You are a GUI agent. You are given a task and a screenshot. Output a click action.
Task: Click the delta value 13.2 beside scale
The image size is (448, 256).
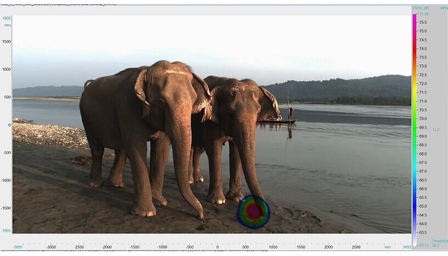(x=436, y=130)
